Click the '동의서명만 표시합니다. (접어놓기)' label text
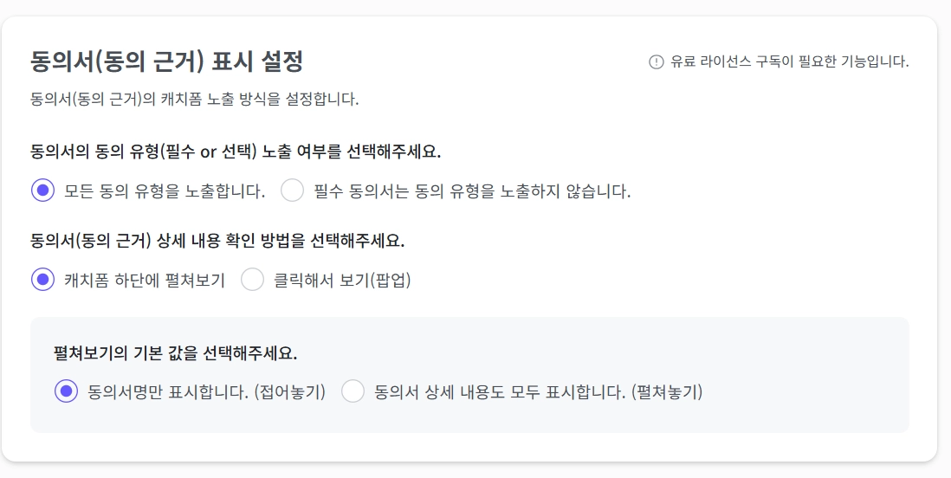951x478 pixels. (x=206, y=391)
